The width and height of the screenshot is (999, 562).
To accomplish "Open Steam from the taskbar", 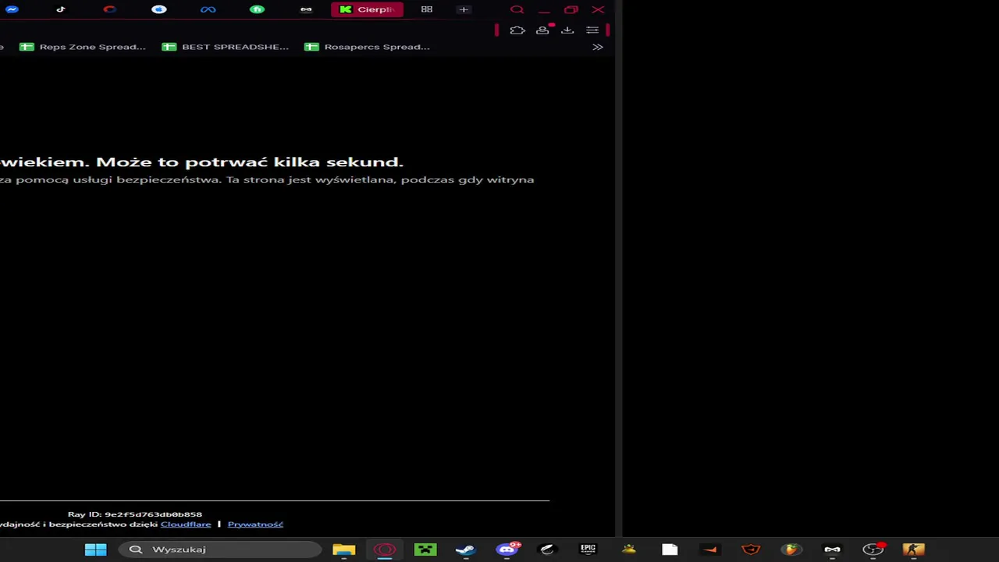I will pyautogui.click(x=466, y=550).
